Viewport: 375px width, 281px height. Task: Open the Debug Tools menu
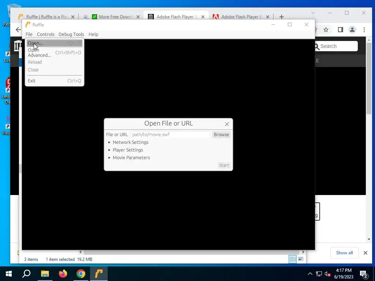(71, 34)
